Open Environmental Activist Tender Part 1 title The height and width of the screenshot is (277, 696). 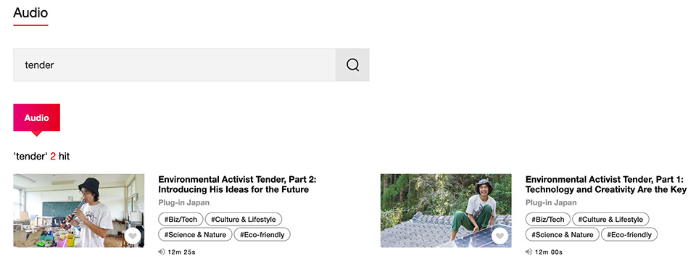click(606, 185)
